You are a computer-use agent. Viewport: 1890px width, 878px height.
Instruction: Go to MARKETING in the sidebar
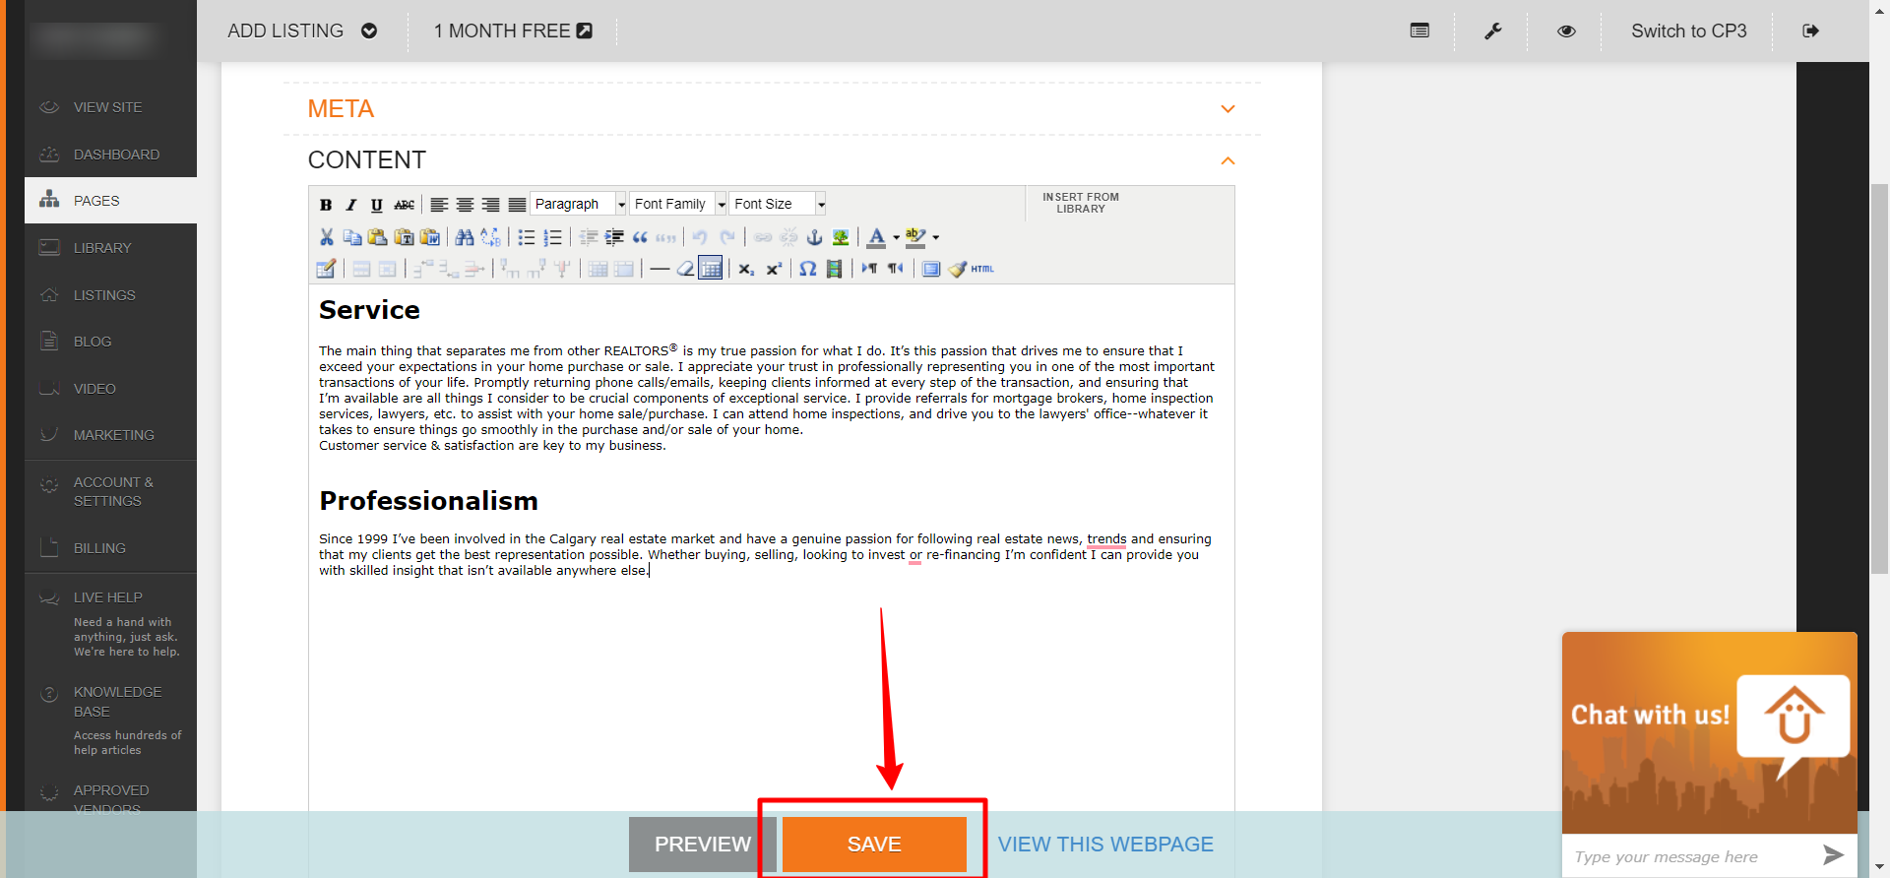(x=113, y=435)
